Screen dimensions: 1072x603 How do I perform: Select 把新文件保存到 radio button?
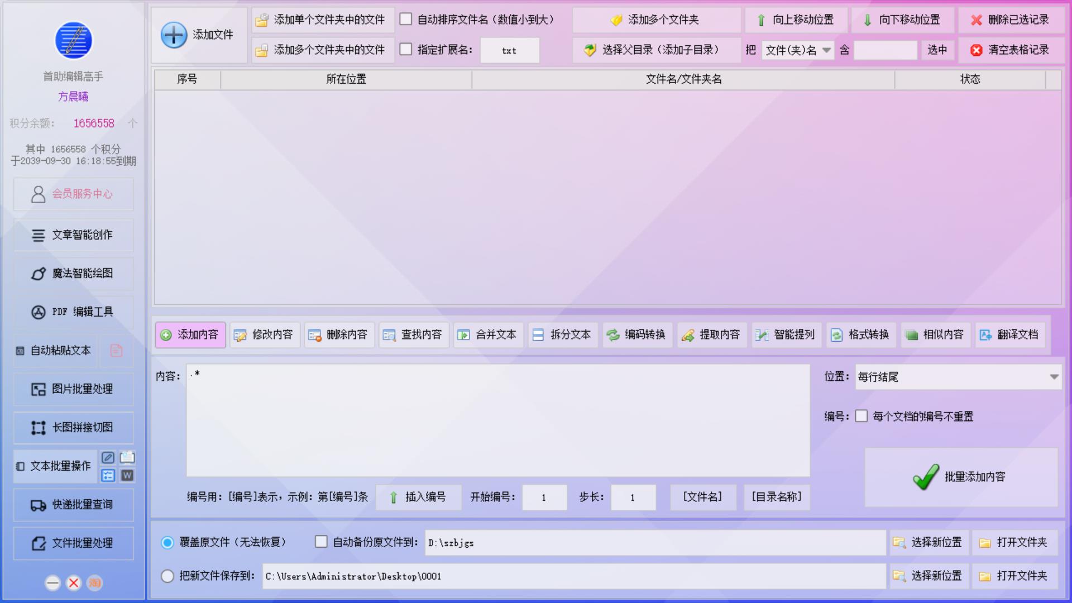tap(167, 576)
